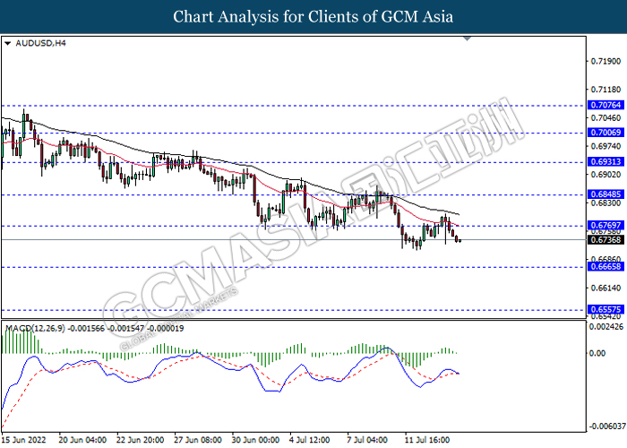Click the 22 Jun 20:00 time label

140,440
